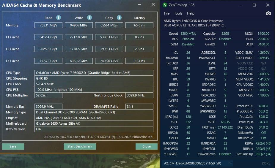Image resolution: width=275 pixels, height=168 pixels.
Task: Click the Copy info icon
Action: [x=119, y=18]
